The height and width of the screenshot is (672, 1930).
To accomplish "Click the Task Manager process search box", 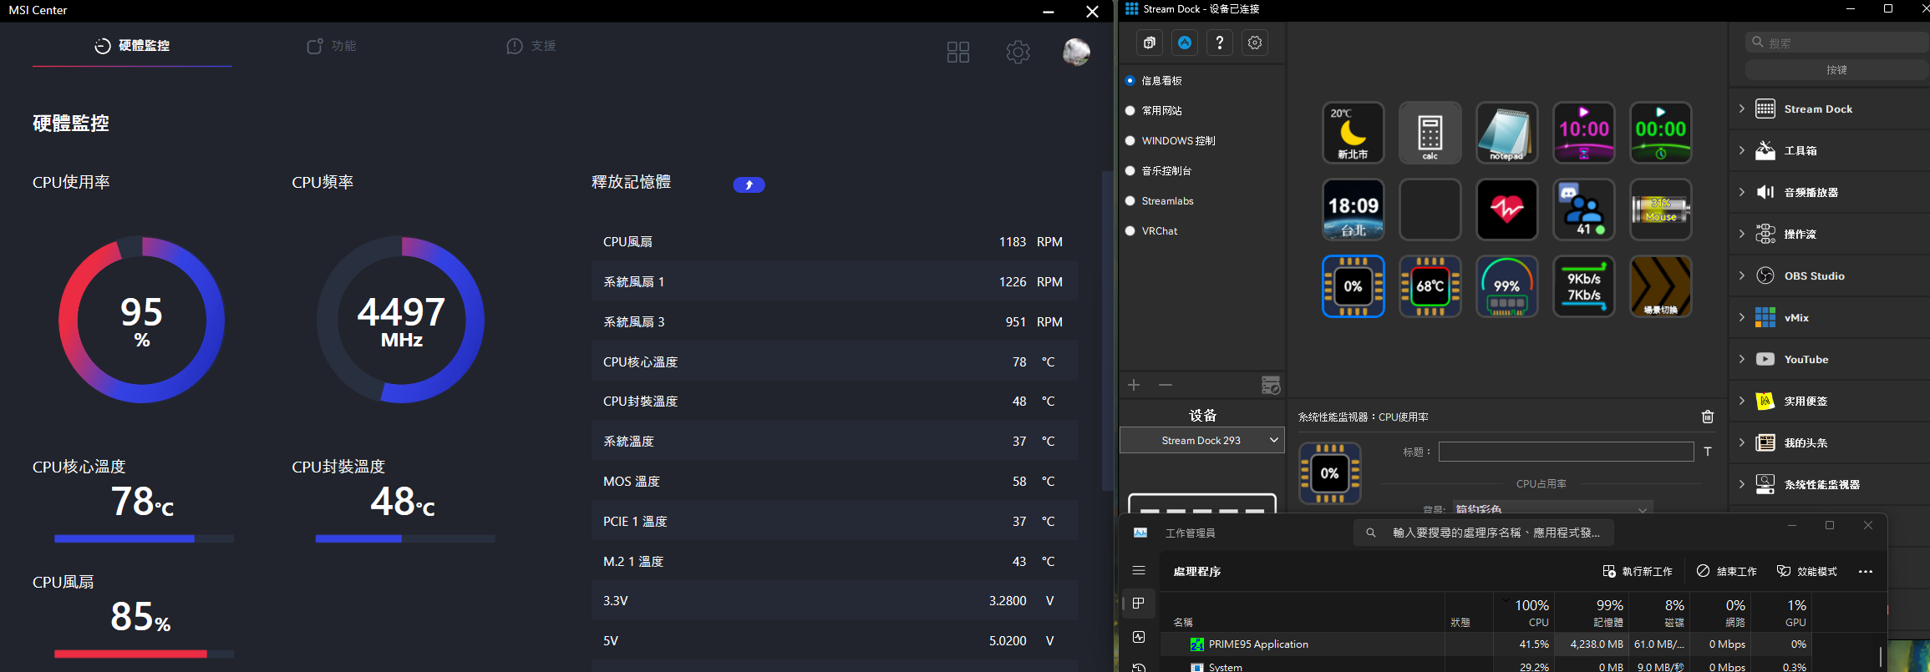I will click(1483, 533).
